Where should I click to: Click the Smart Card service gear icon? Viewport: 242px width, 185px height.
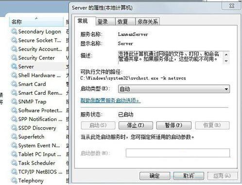click(x=14, y=84)
